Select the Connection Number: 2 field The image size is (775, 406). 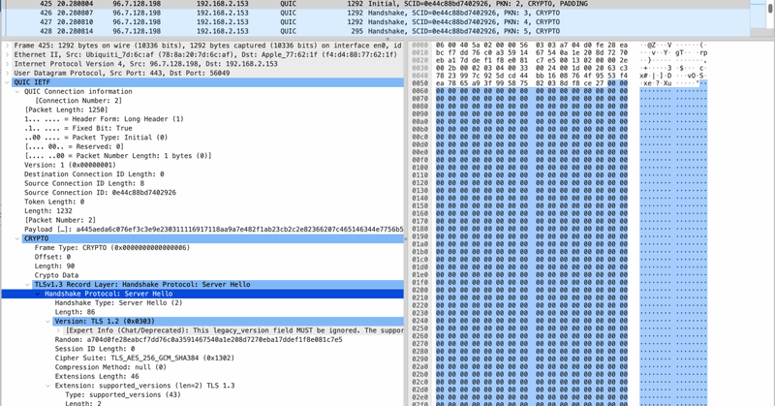pos(78,101)
